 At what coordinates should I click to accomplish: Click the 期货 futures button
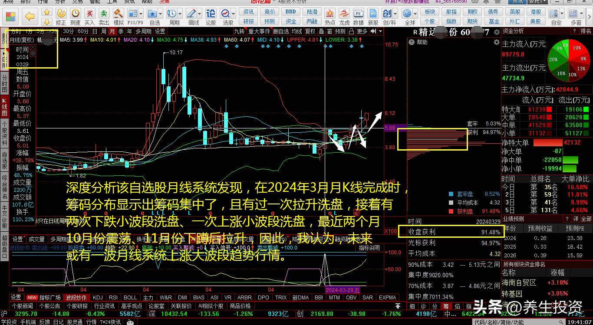click(x=473, y=21)
